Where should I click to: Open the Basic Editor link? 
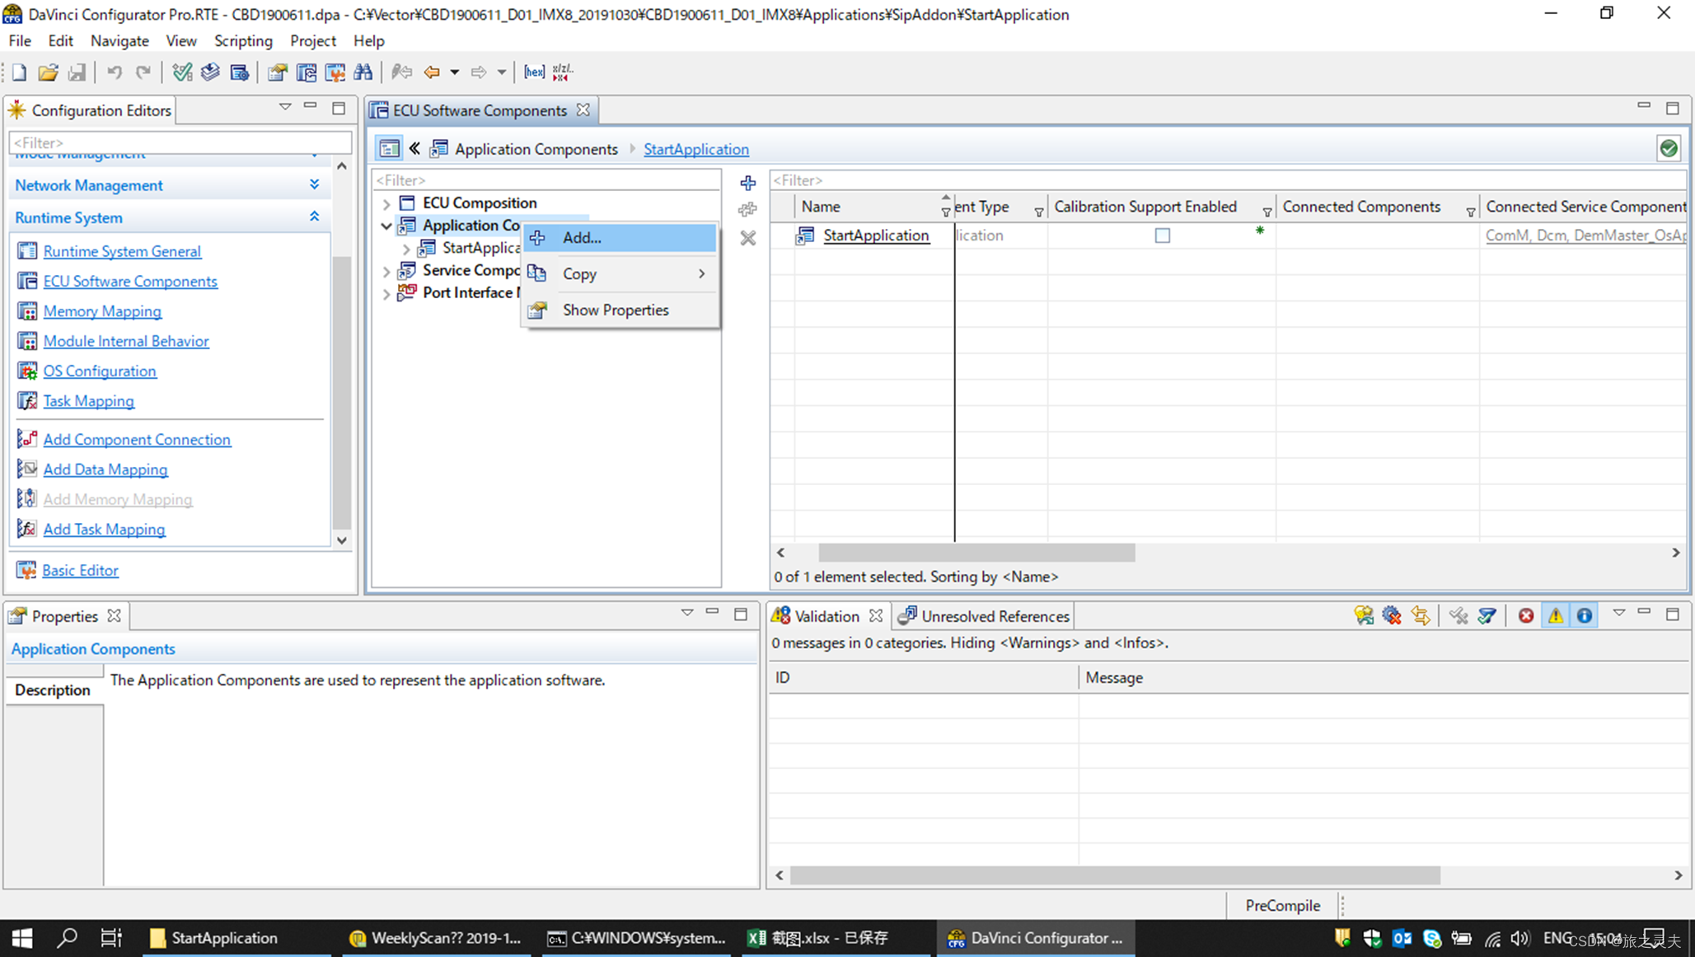(80, 570)
